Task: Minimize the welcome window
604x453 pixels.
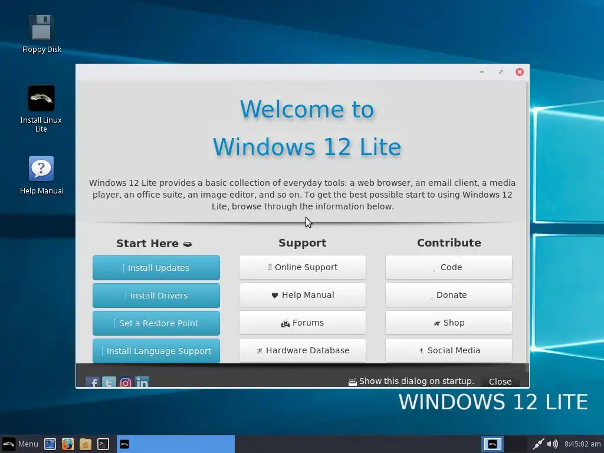Action: [x=481, y=72]
